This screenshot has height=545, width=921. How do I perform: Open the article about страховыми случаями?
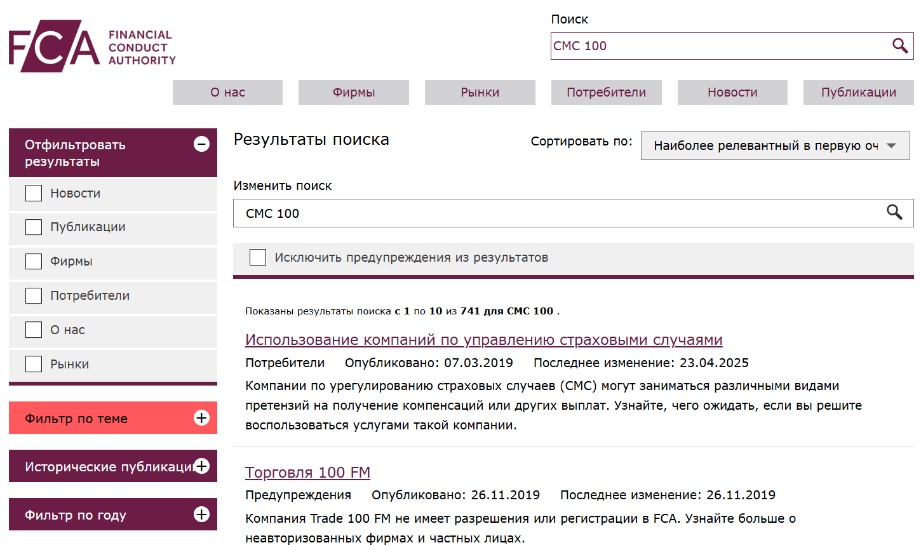tap(484, 340)
